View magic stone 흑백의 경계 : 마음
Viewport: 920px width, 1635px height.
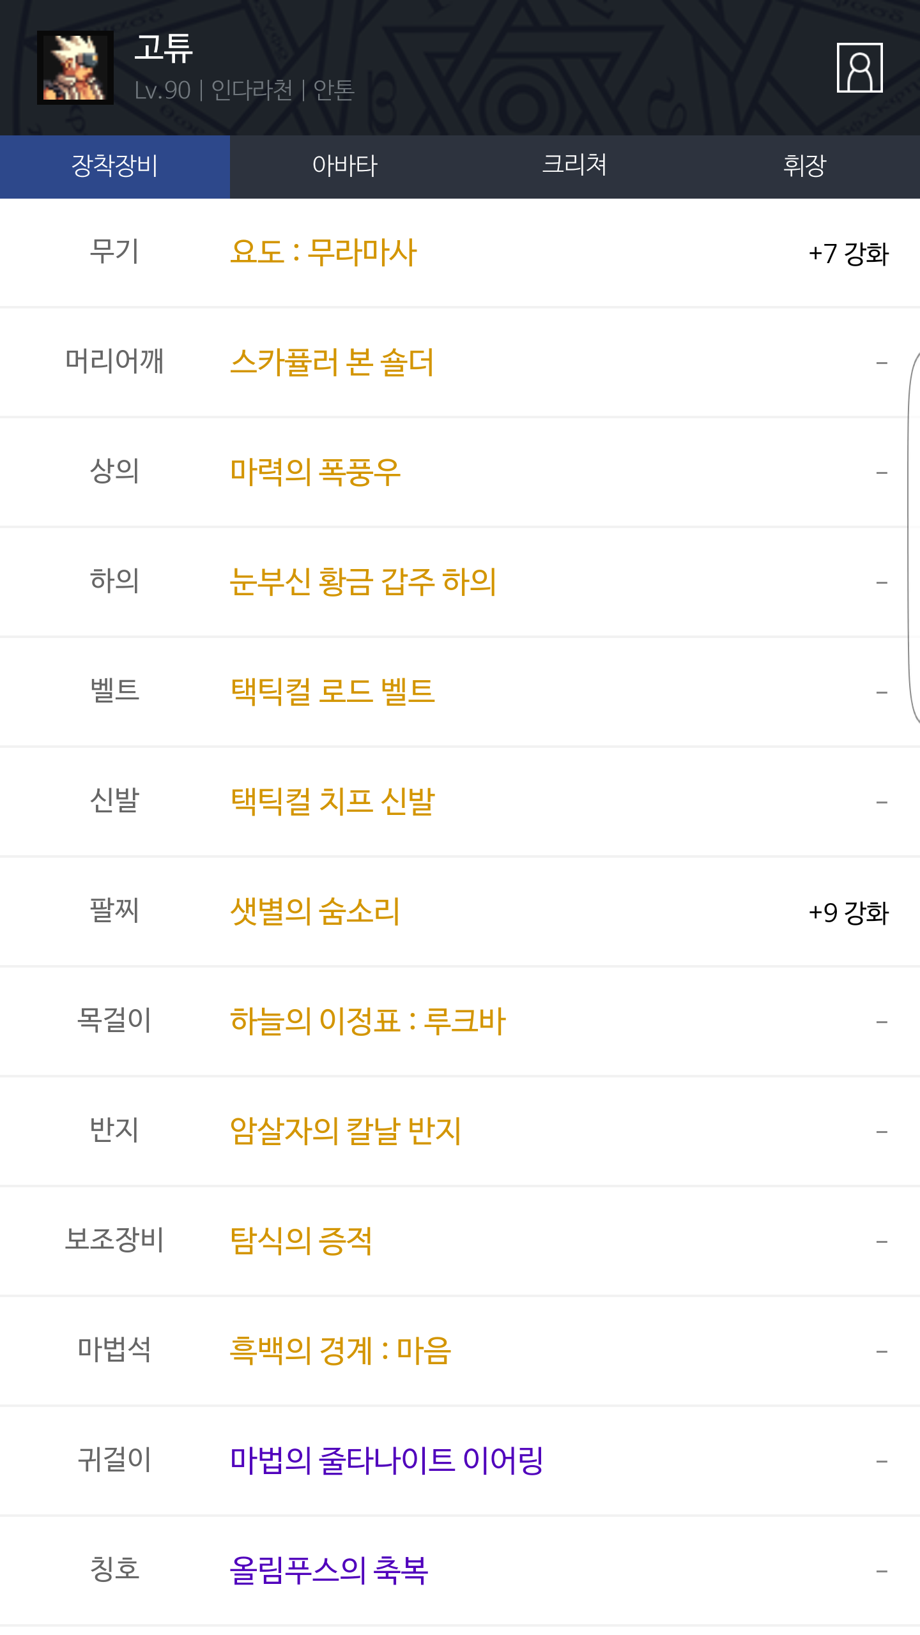(x=341, y=1351)
